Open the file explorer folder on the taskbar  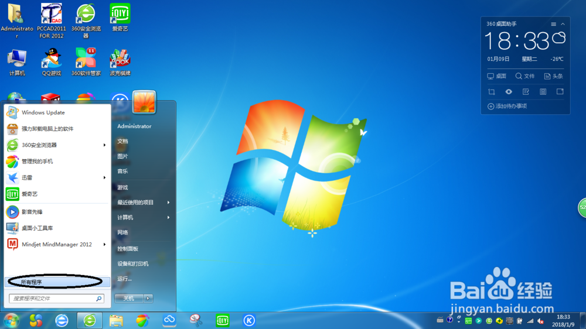(116, 321)
